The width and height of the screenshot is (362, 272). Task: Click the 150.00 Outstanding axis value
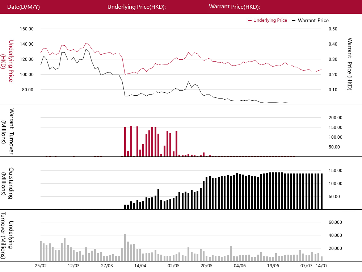336,171
